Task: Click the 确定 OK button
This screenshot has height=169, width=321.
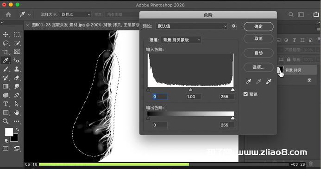Action: [258, 26]
